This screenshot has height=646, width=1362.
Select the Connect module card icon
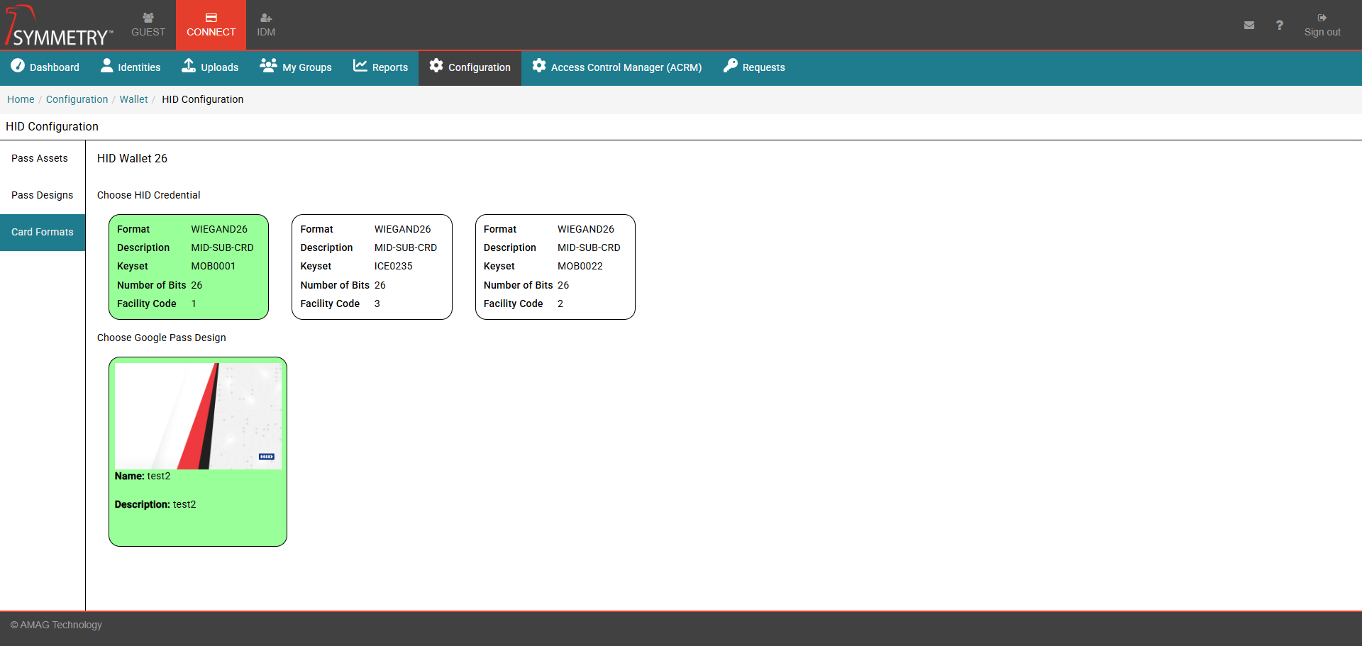(211, 18)
